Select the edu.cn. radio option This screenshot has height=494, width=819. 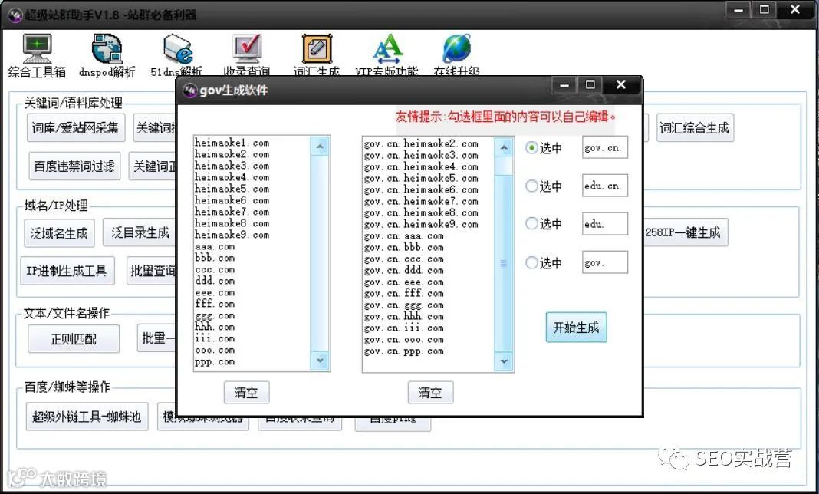point(531,186)
